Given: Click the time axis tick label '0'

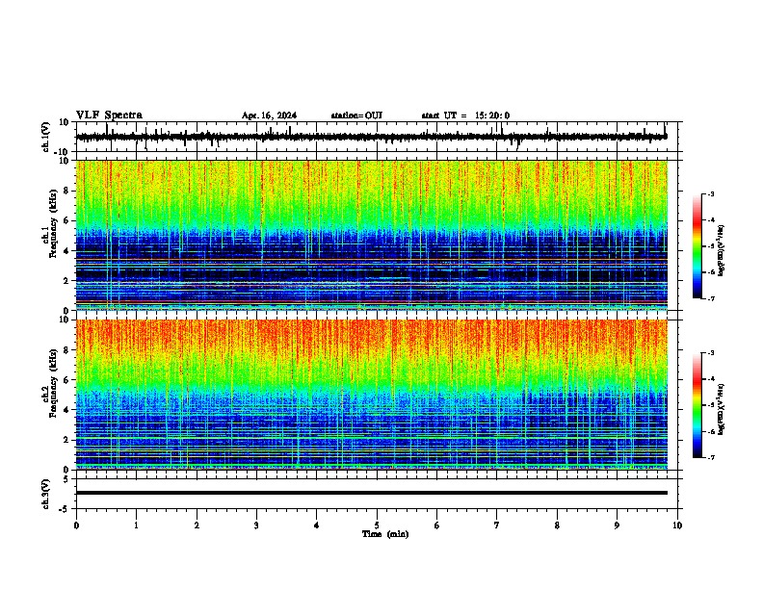Looking at the screenshot, I should pos(76,525).
